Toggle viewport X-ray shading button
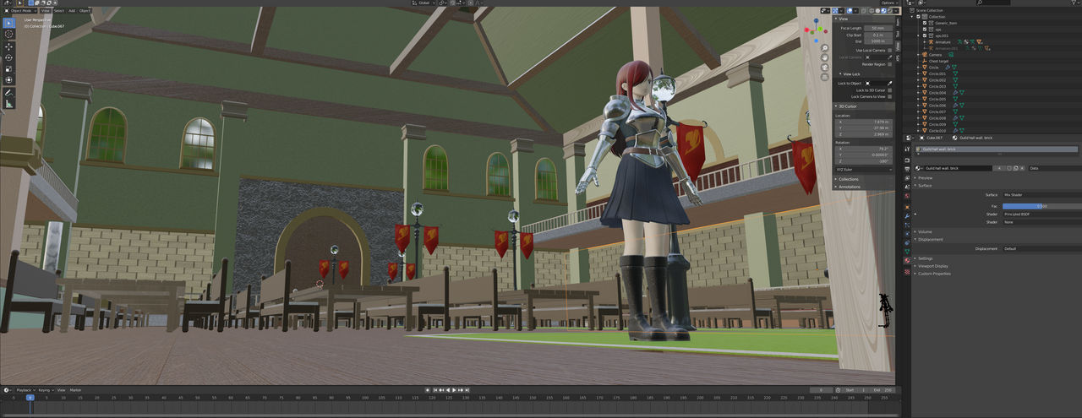 coord(864,11)
